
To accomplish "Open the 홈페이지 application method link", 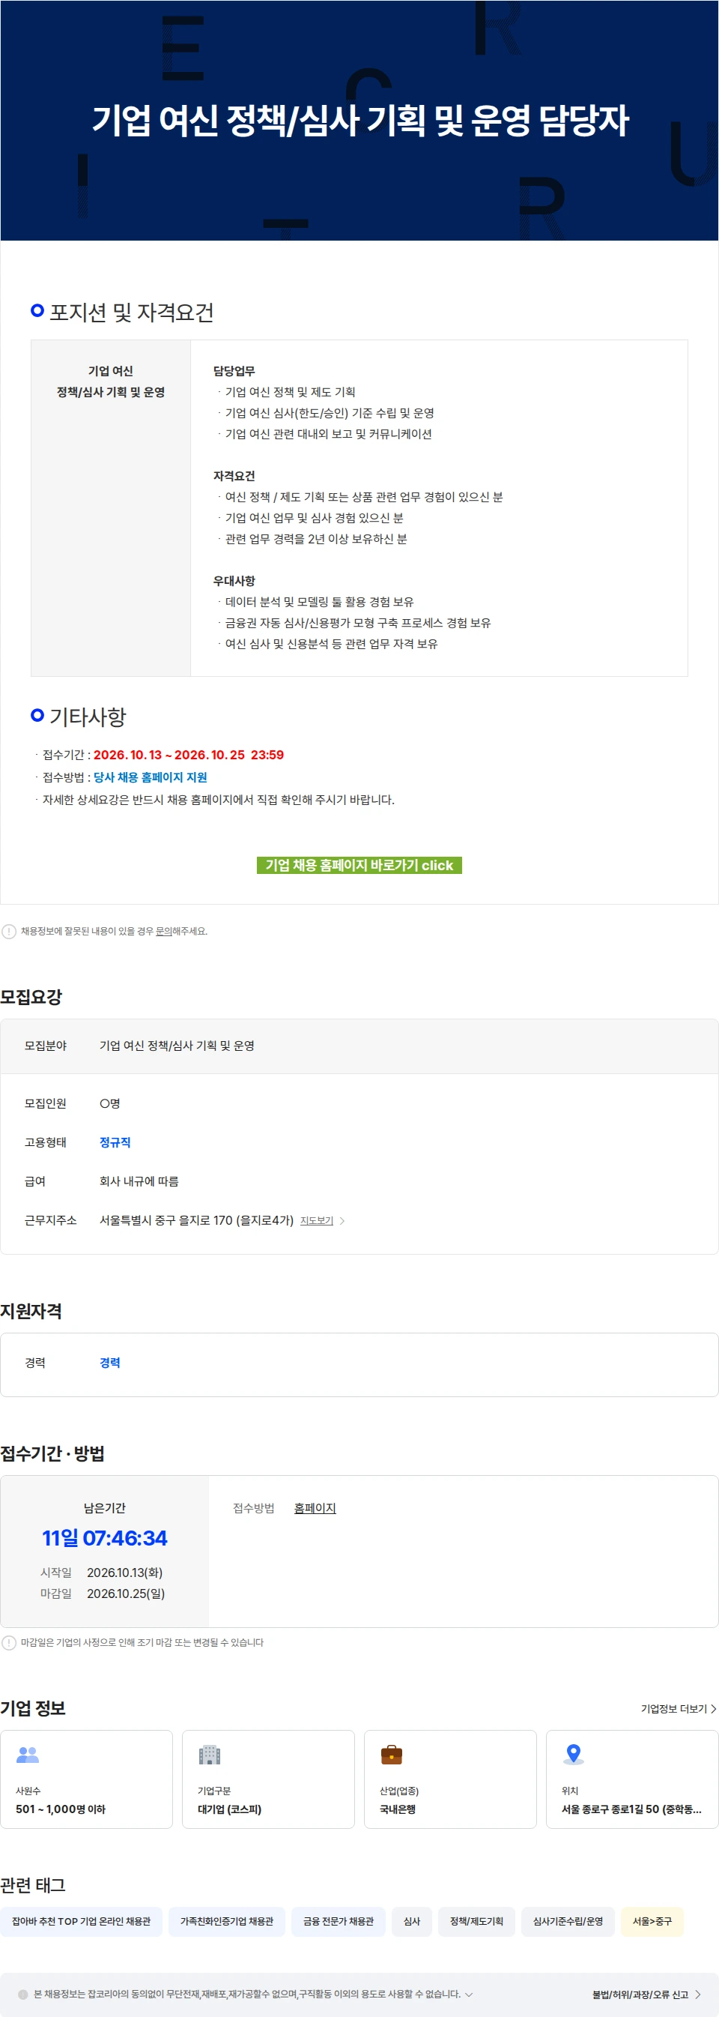I will pyautogui.click(x=315, y=1508).
